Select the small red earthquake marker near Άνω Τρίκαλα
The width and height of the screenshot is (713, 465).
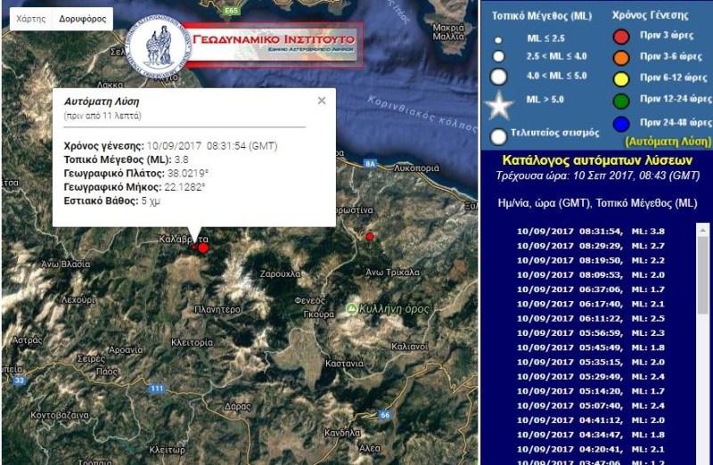(x=370, y=236)
